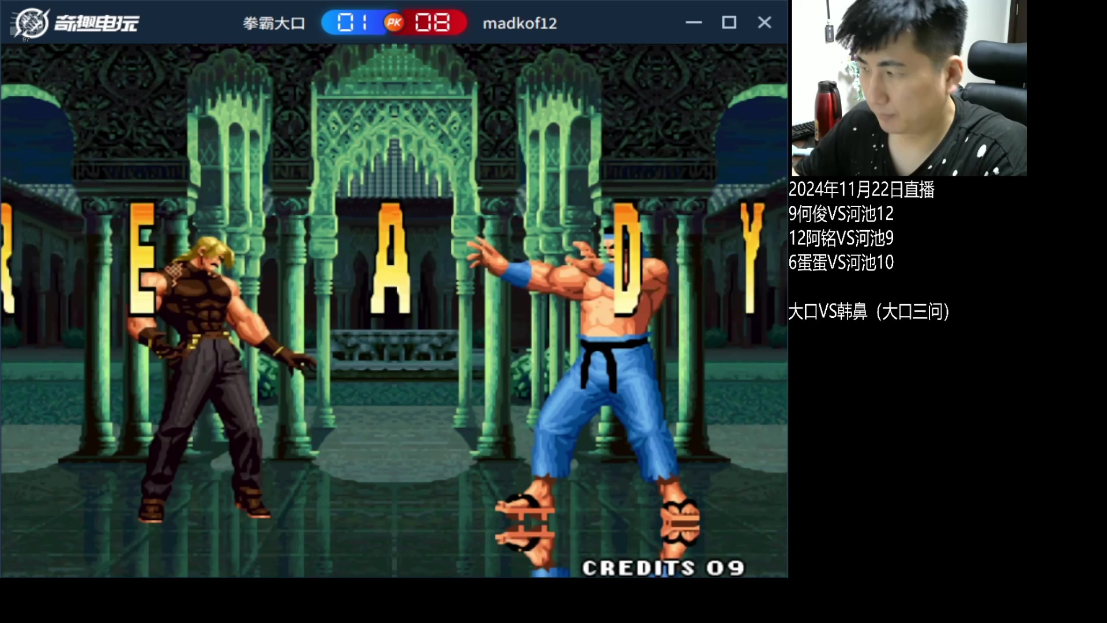This screenshot has height=623, width=1107.
Task: Click the line 6蛋蛋VS河池10
Action: click(841, 263)
